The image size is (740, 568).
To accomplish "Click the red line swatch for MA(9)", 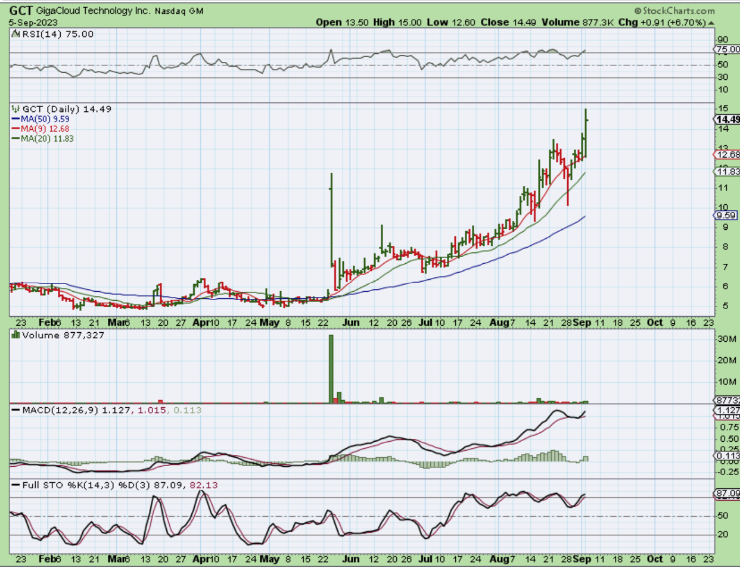I will (x=16, y=129).
